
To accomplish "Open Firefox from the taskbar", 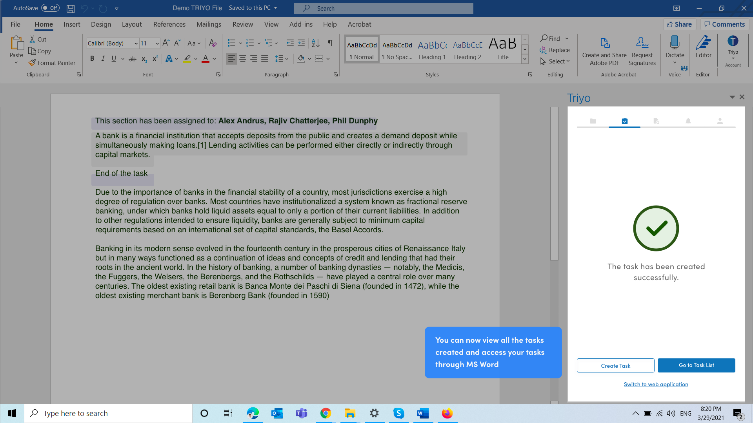I will pyautogui.click(x=447, y=413).
